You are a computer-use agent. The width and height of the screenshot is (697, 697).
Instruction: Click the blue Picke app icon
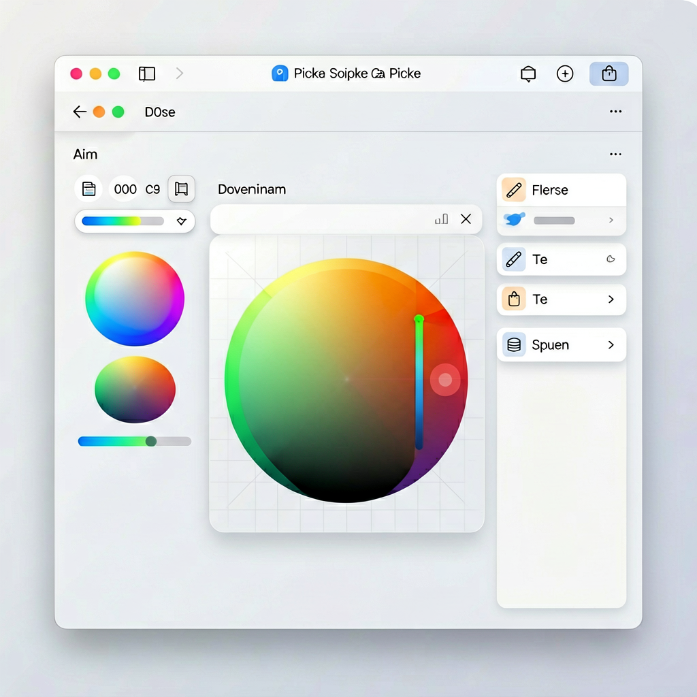coord(280,74)
